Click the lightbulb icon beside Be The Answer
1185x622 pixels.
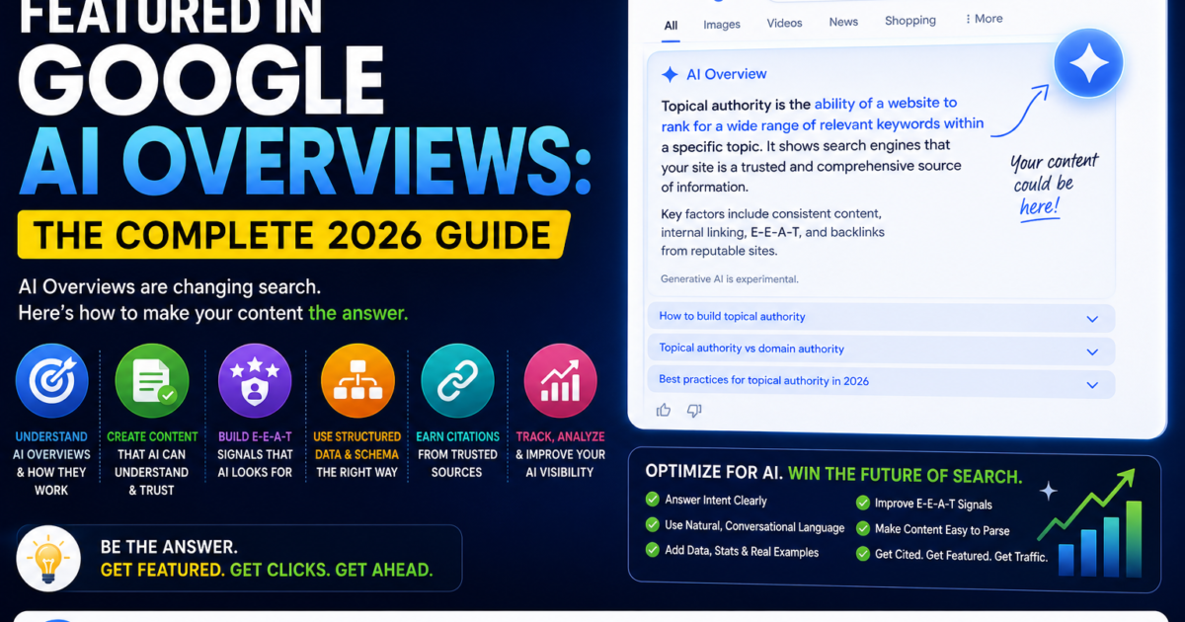tap(48, 559)
